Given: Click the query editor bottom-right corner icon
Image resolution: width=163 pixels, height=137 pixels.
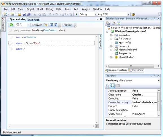Looking at the screenshot, I should coord(97,126).
